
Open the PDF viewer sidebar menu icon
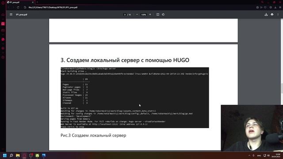click(11, 15)
